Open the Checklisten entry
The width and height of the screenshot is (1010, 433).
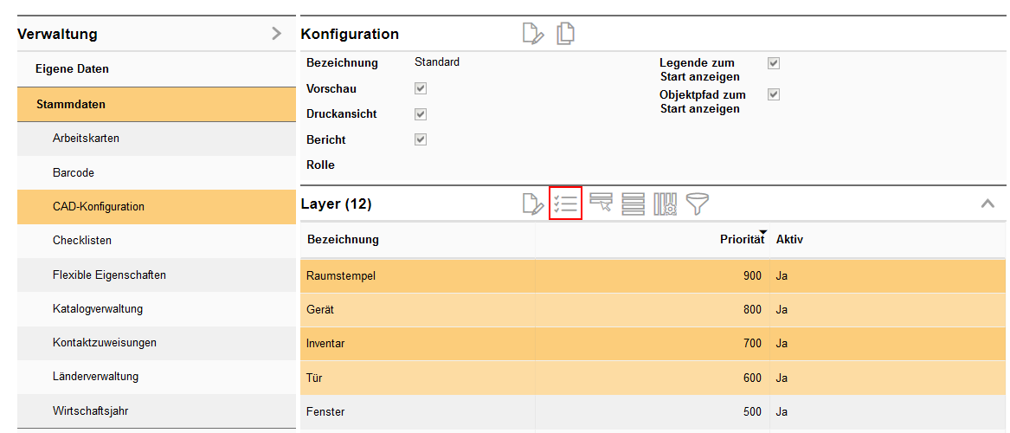click(82, 241)
